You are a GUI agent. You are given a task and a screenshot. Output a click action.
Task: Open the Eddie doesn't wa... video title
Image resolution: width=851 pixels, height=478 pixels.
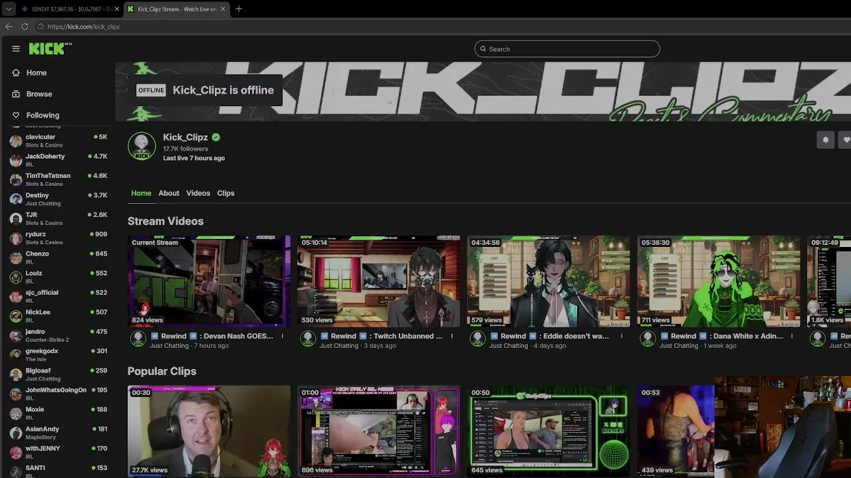coord(550,336)
